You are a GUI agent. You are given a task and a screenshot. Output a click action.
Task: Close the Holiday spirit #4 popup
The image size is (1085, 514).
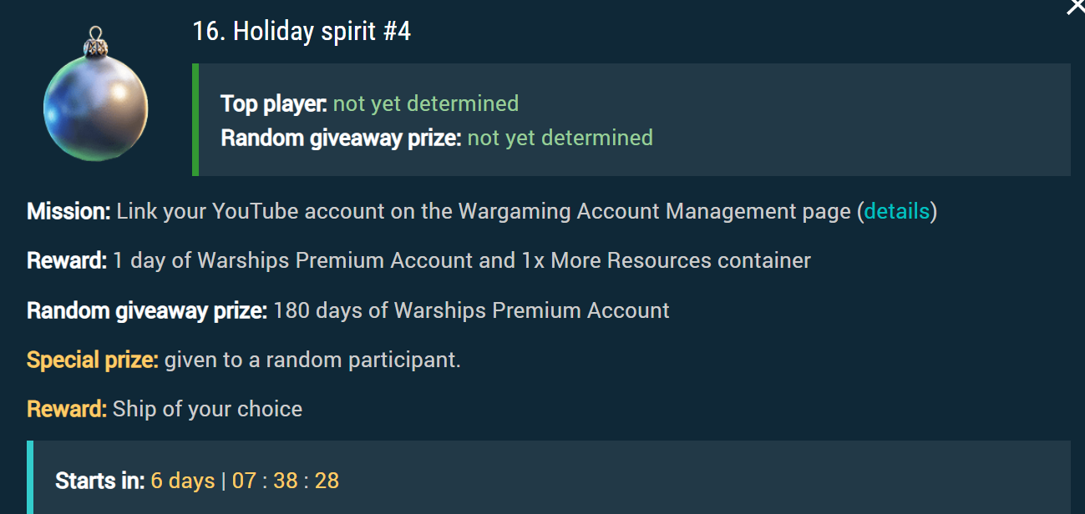pyautogui.click(x=1075, y=7)
